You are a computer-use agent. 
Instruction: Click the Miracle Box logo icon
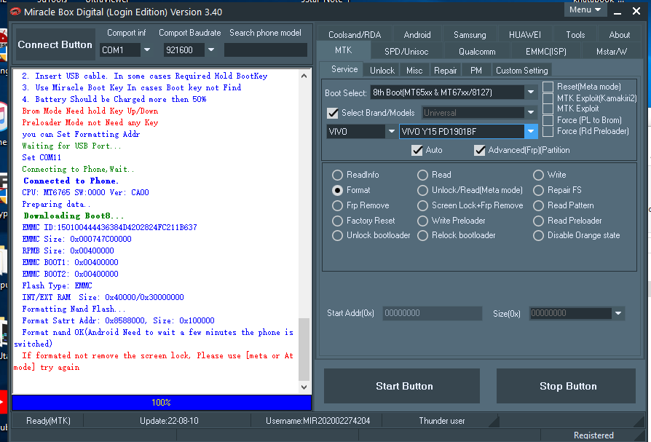click(x=15, y=12)
